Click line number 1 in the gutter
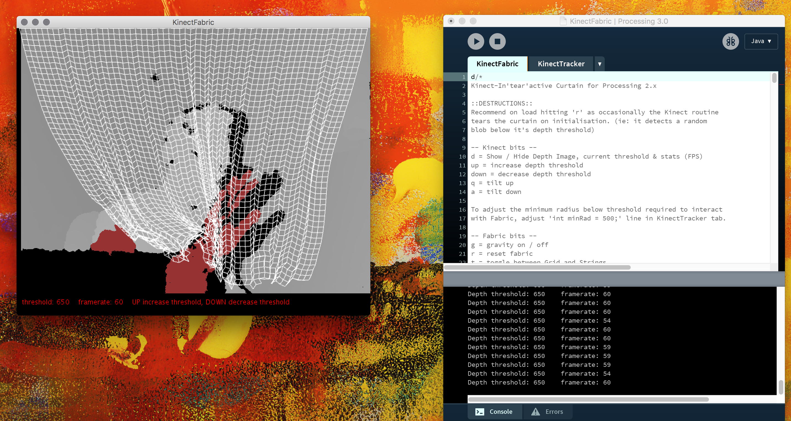Image resolution: width=791 pixels, height=421 pixels. (x=464, y=77)
